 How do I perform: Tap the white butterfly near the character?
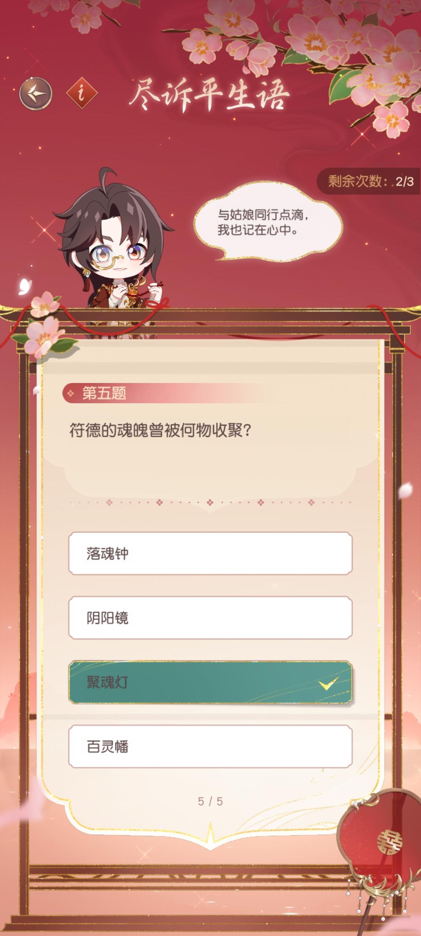click(x=25, y=286)
